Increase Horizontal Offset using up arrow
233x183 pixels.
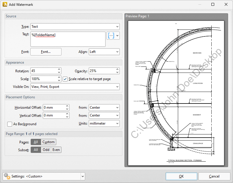[67, 106]
